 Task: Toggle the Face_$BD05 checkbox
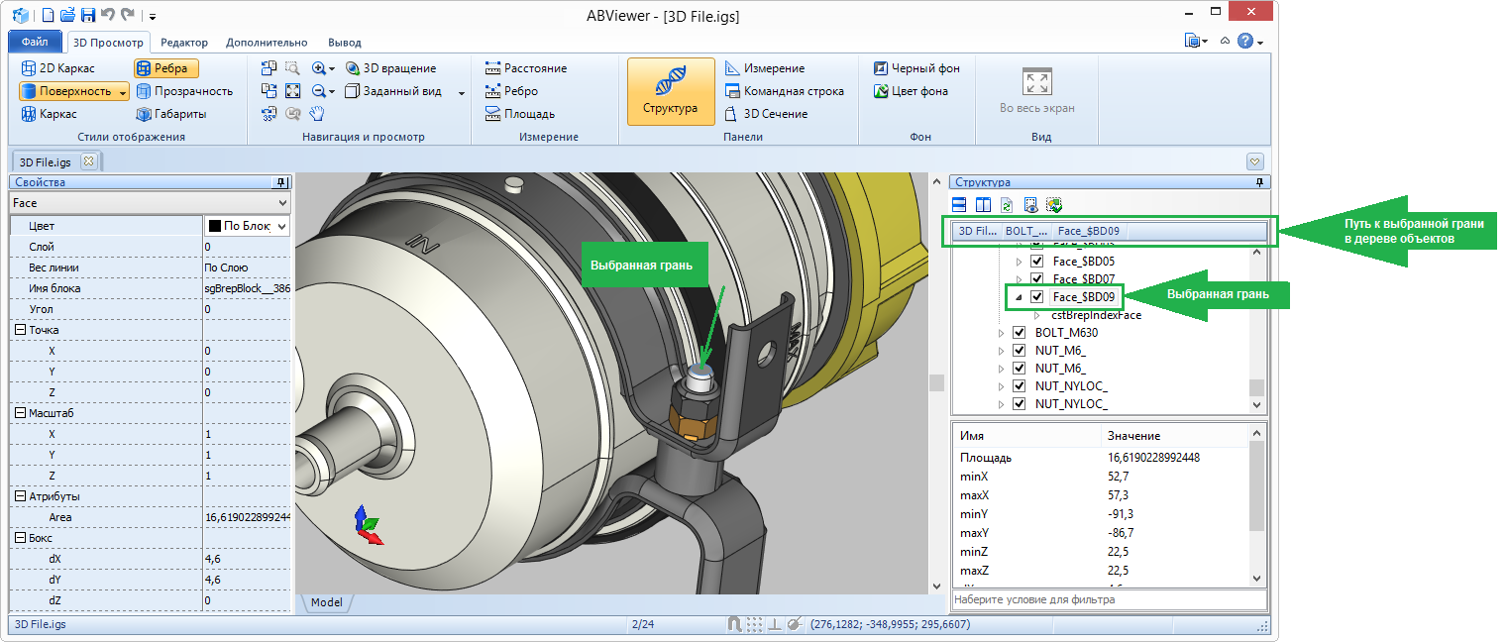coord(1037,262)
